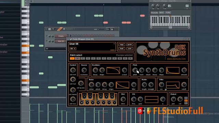The height and width of the screenshot is (123, 219).
Task: Click the Stutter strength knob
Action: pyautogui.click(x=151, y=84)
